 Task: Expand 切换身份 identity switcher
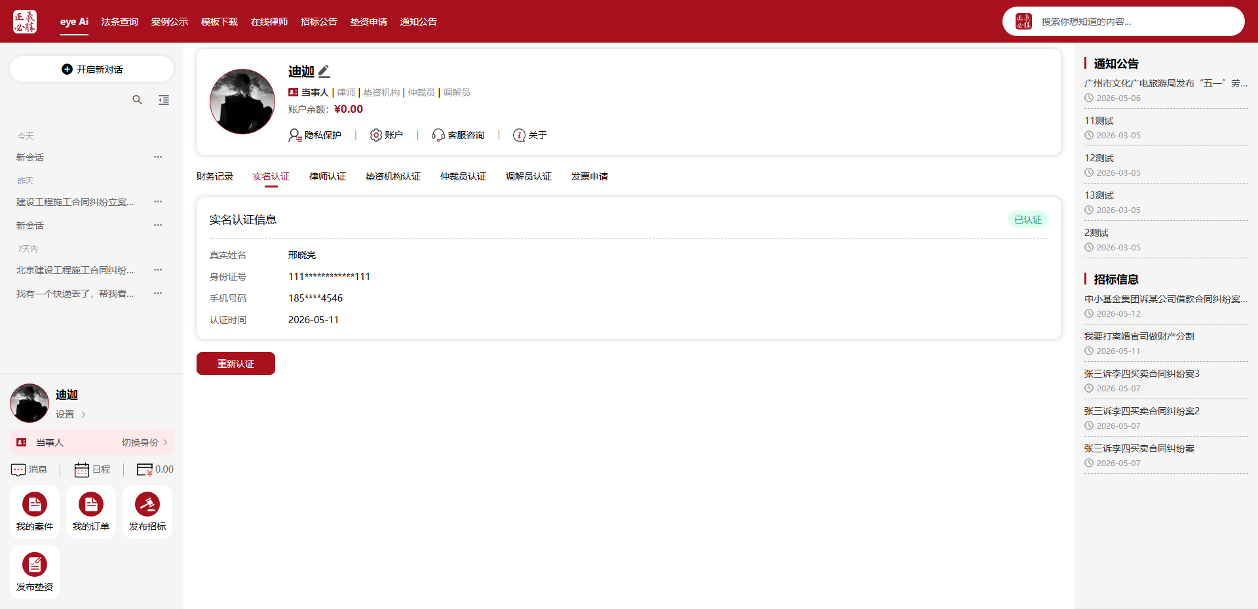point(145,442)
